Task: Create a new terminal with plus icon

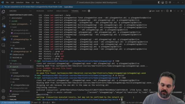Action: click(x=162, y=11)
